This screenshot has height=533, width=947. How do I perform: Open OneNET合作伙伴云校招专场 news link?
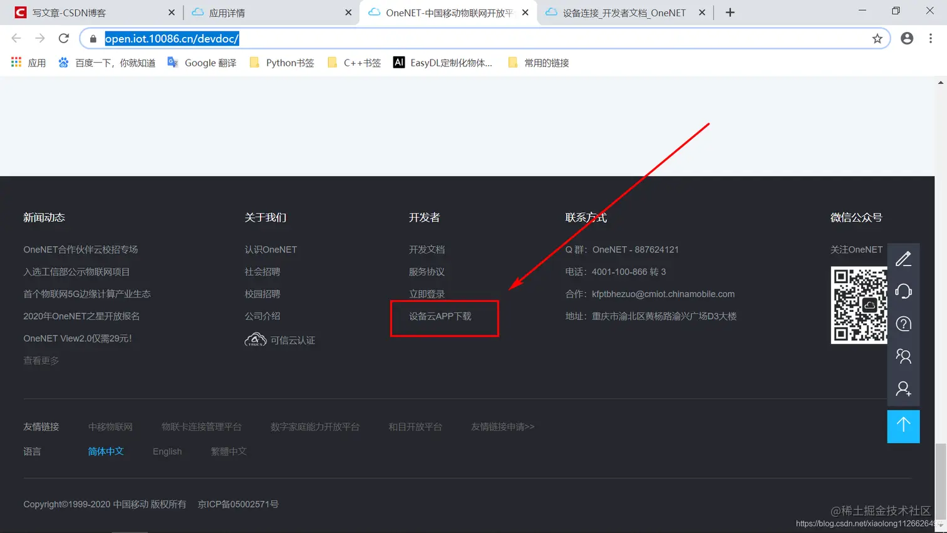click(81, 249)
